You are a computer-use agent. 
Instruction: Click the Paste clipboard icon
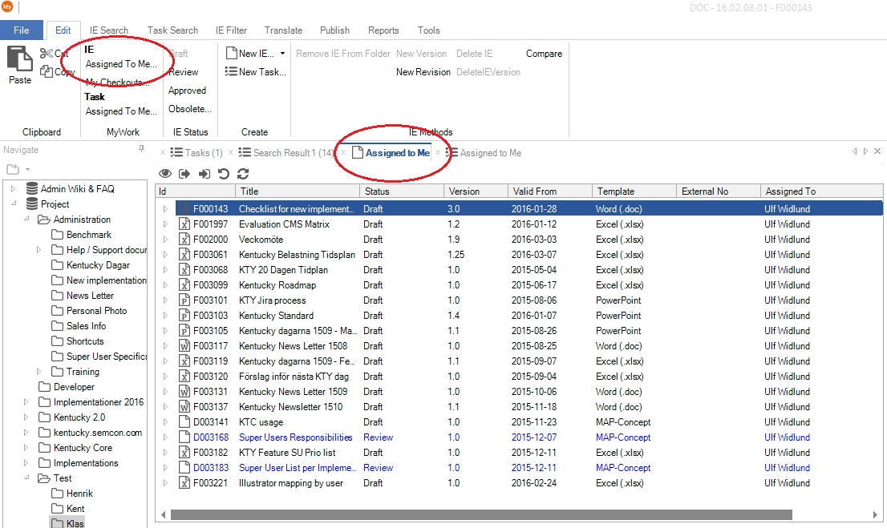19,60
